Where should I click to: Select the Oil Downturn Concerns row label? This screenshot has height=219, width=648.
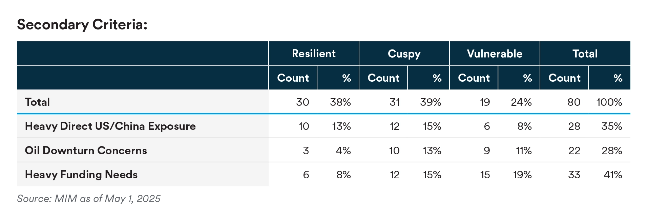point(86,151)
